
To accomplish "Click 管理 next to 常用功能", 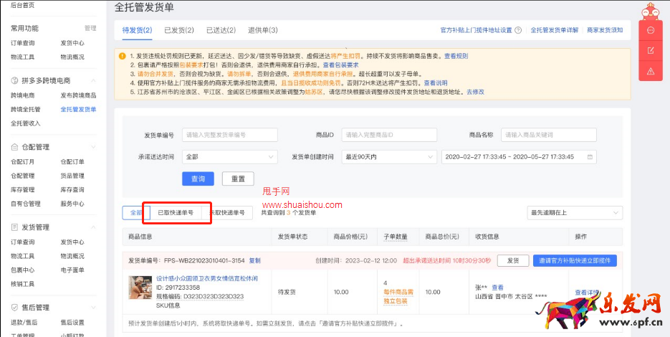I will pos(90,28).
